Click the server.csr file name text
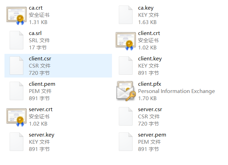Viewport: 228px width, 165px height. click(150, 109)
